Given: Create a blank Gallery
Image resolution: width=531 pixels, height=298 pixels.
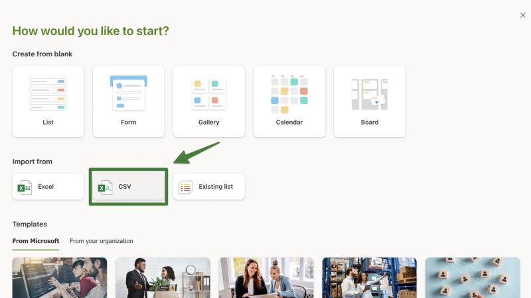Looking at the screenshot, I should [x=209, y=101].
